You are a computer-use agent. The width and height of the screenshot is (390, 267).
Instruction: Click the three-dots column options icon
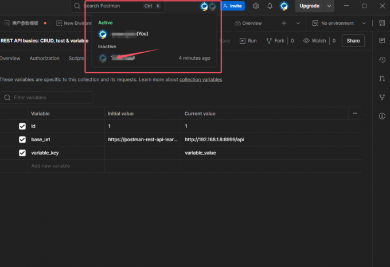click(x=355, y=113)
